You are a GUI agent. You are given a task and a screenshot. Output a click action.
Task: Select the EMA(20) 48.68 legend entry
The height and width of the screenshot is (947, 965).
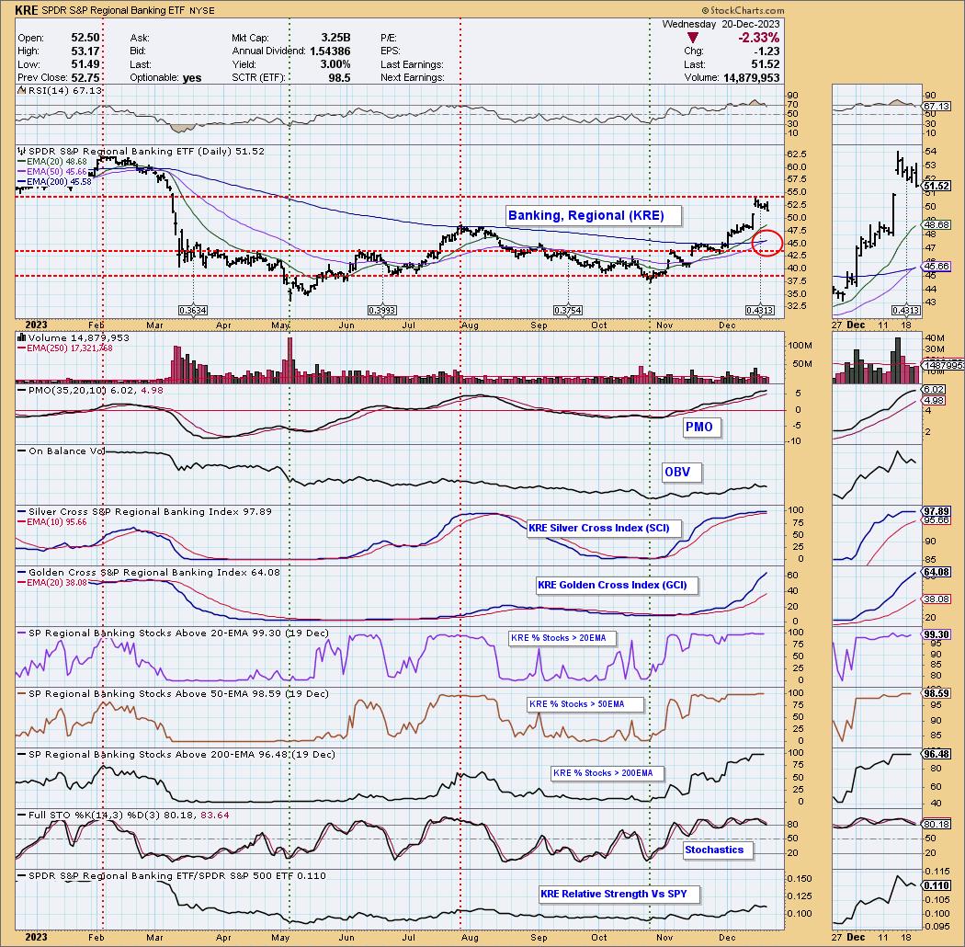click(52, 161)
